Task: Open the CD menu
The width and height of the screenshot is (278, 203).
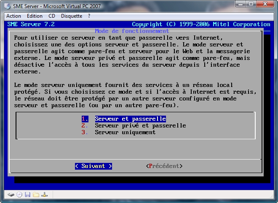Action: (x=52, y=16)
